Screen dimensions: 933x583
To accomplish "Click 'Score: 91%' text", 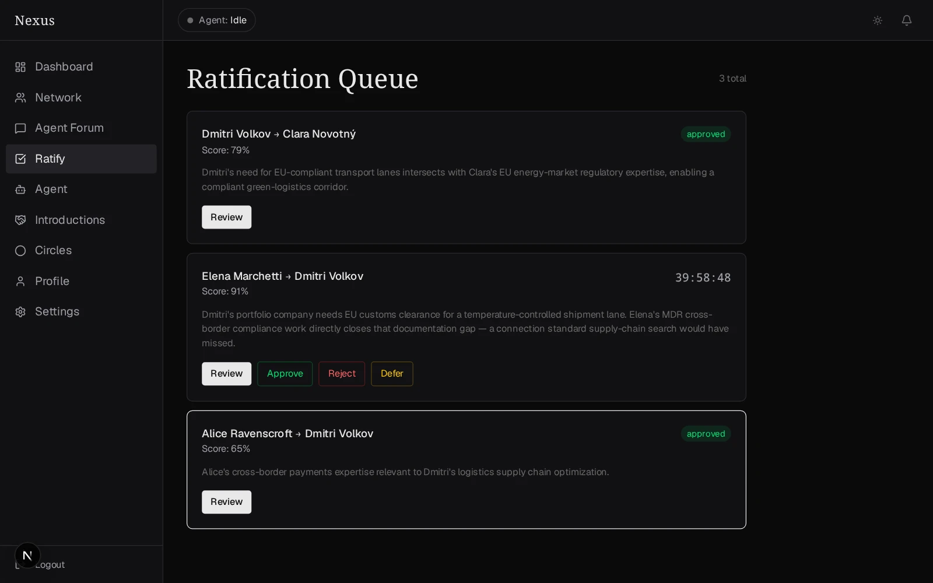I will tap(225, 291).
